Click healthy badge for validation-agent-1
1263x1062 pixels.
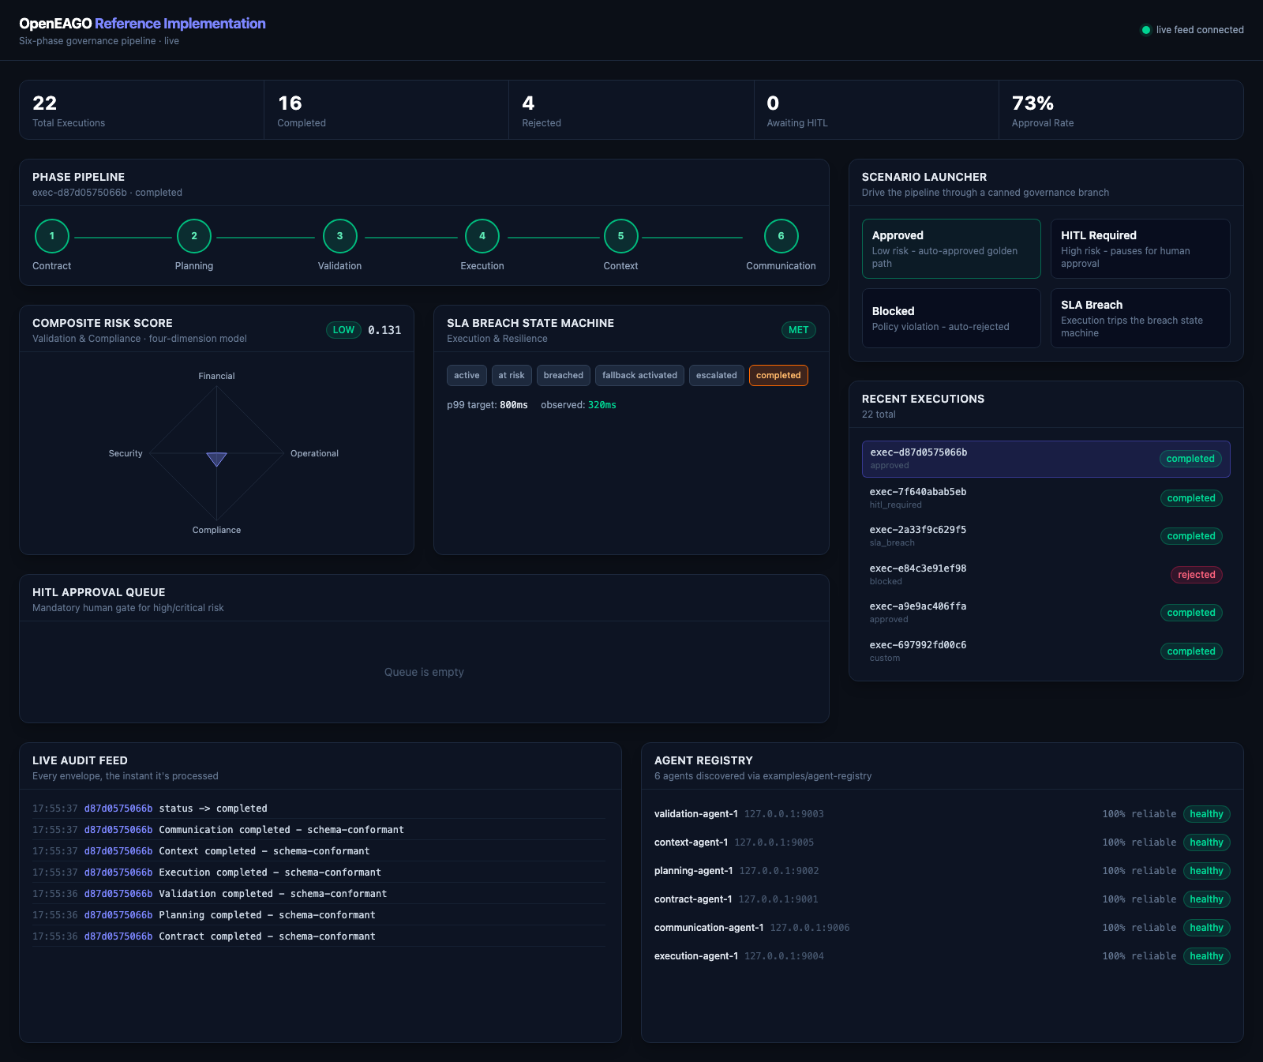pos(1207,814)
